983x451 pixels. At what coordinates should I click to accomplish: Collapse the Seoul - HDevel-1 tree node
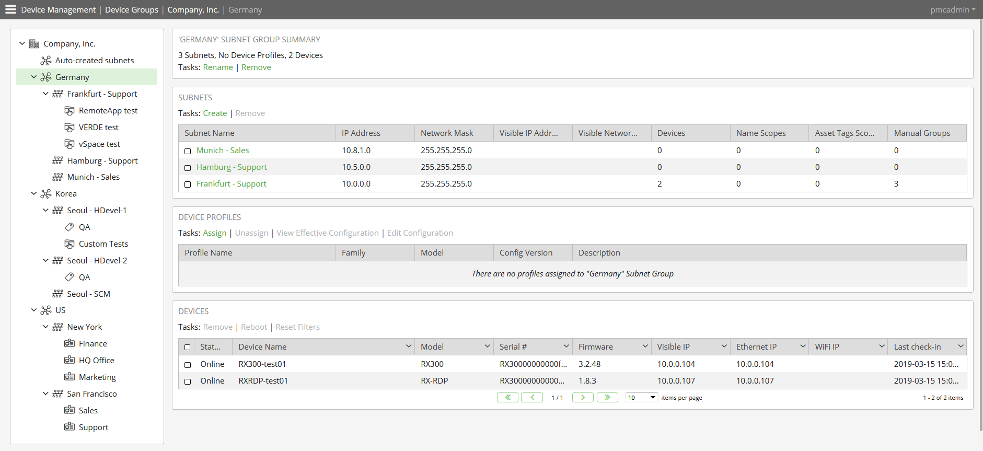point(45,211)
